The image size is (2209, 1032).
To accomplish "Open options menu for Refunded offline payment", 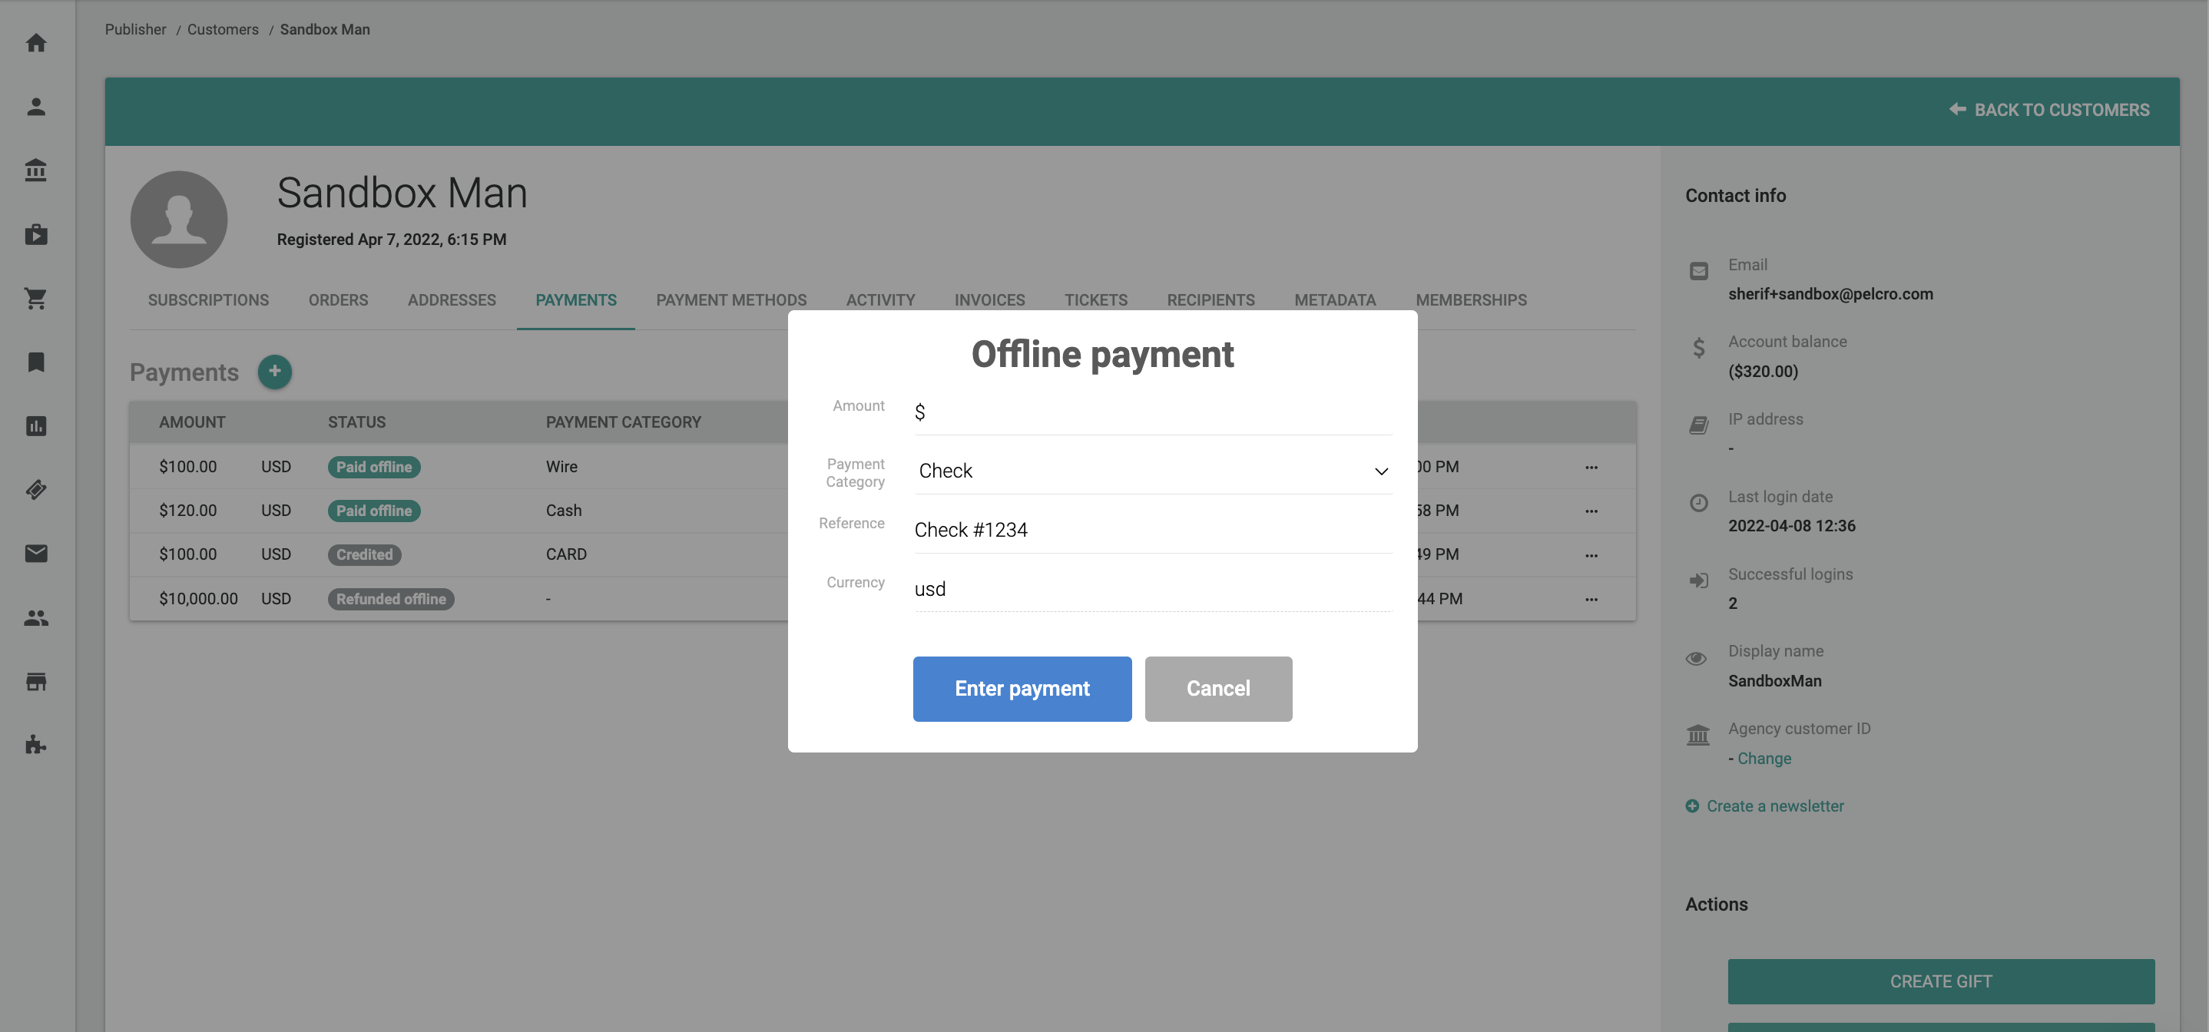I will (1591, 599).
